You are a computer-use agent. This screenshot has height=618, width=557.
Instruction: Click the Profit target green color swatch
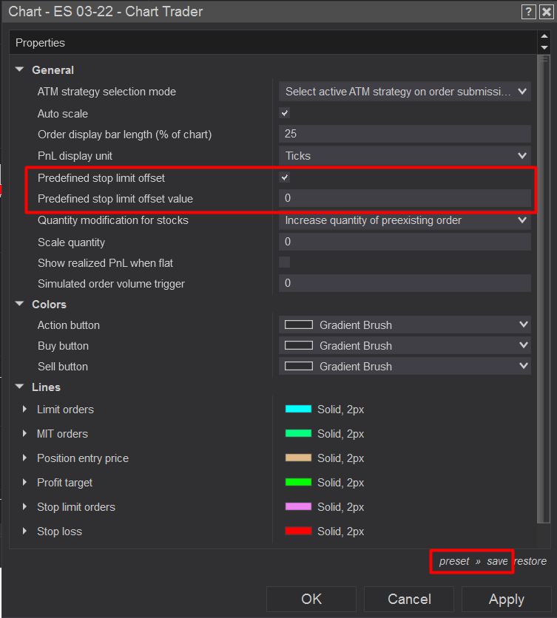[298, 483]
